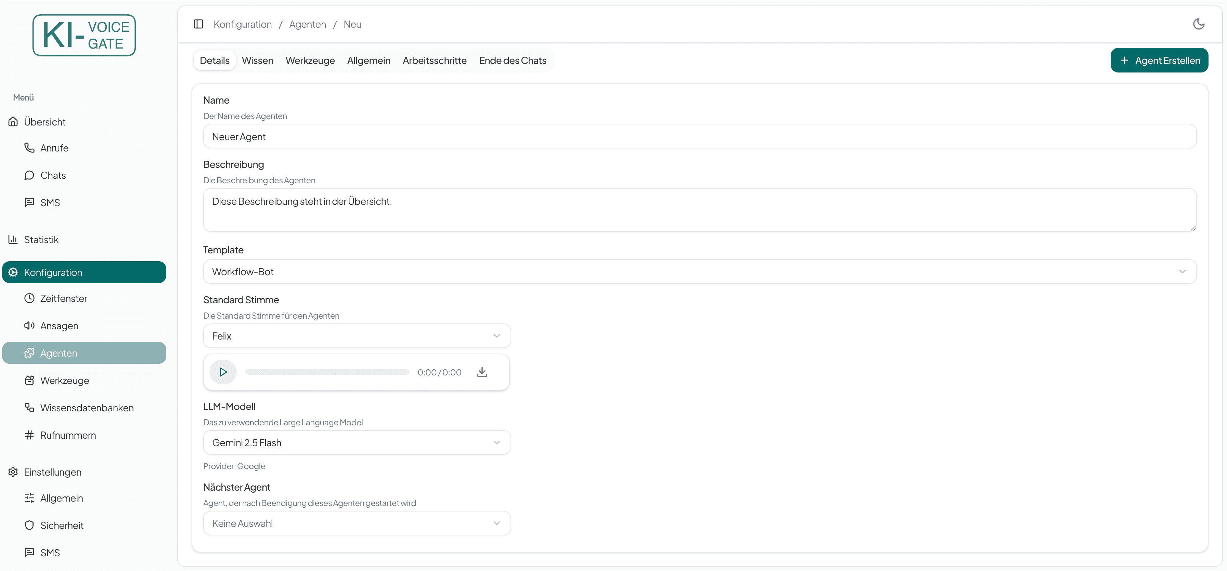The width and height of the screenshot is (1227, 571).
Task: Open Anrufe phone icon in sidebar
Action: pyautogui.click(x=29, y=148)
